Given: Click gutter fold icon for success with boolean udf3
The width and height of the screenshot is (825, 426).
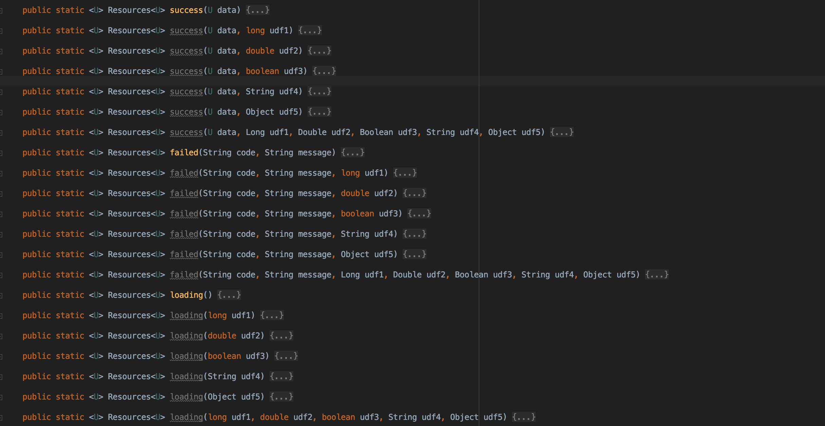Looking at the screenshot, I should 1,72.
